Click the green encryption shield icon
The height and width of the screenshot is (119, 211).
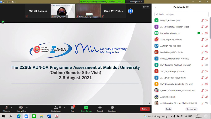point(3,22)
